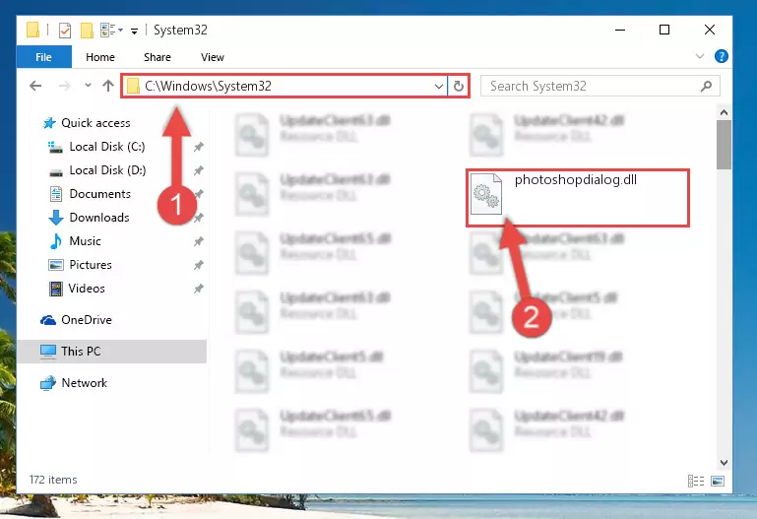Open Videos in the navigation pane
Screen dimensions: 757x519
[87, 289]
